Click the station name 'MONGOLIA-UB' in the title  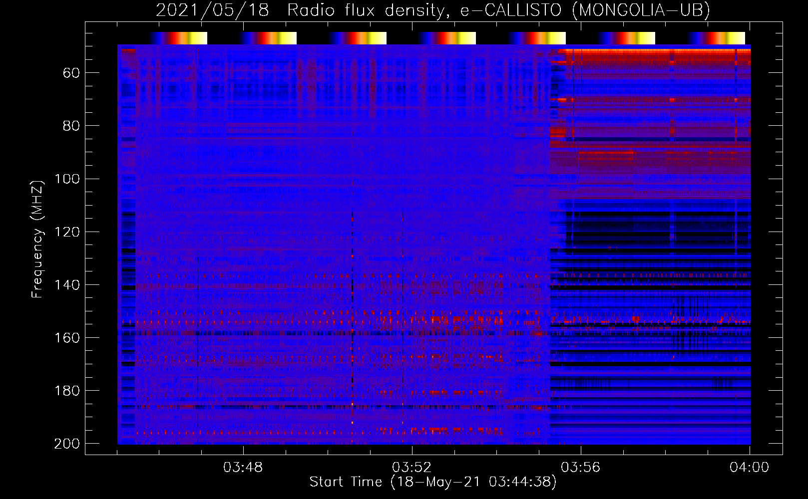click(641, 10)
